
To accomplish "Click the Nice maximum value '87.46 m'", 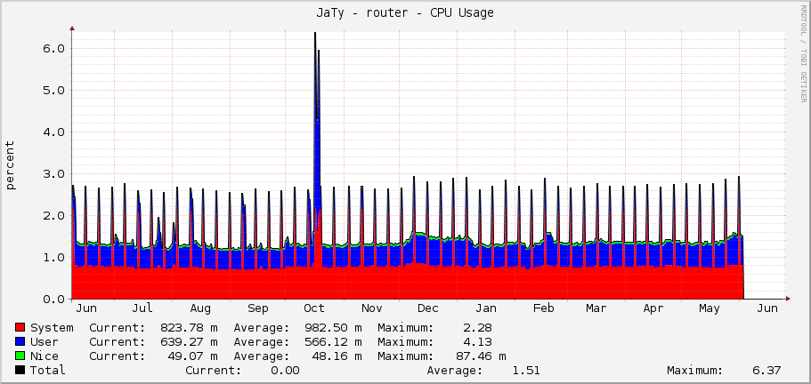I will click(481, 356).
